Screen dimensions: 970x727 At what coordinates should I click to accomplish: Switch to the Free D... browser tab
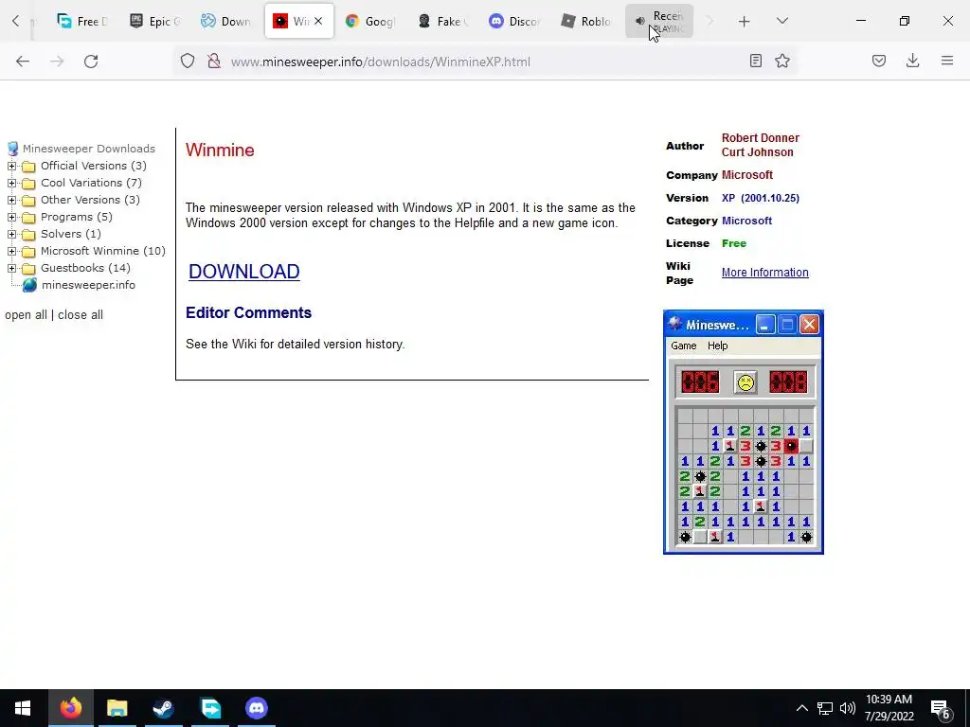[x=82, y=21]
